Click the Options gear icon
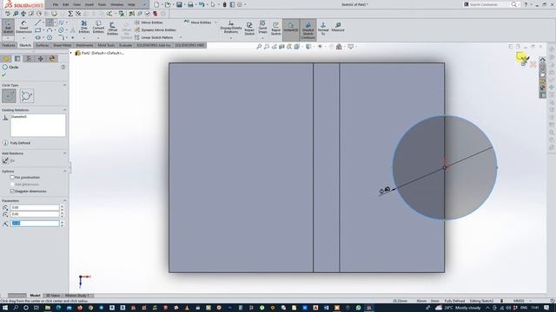Viewport: 556px width, 312px height. (240, 4)
